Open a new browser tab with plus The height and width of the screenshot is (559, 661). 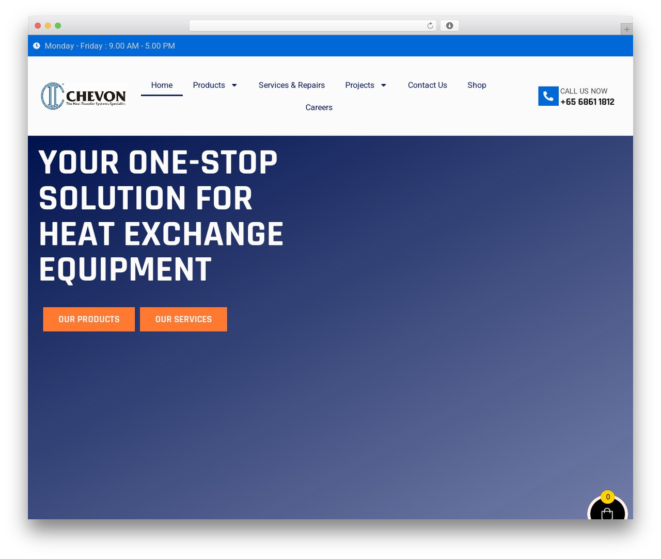(626, 29)
